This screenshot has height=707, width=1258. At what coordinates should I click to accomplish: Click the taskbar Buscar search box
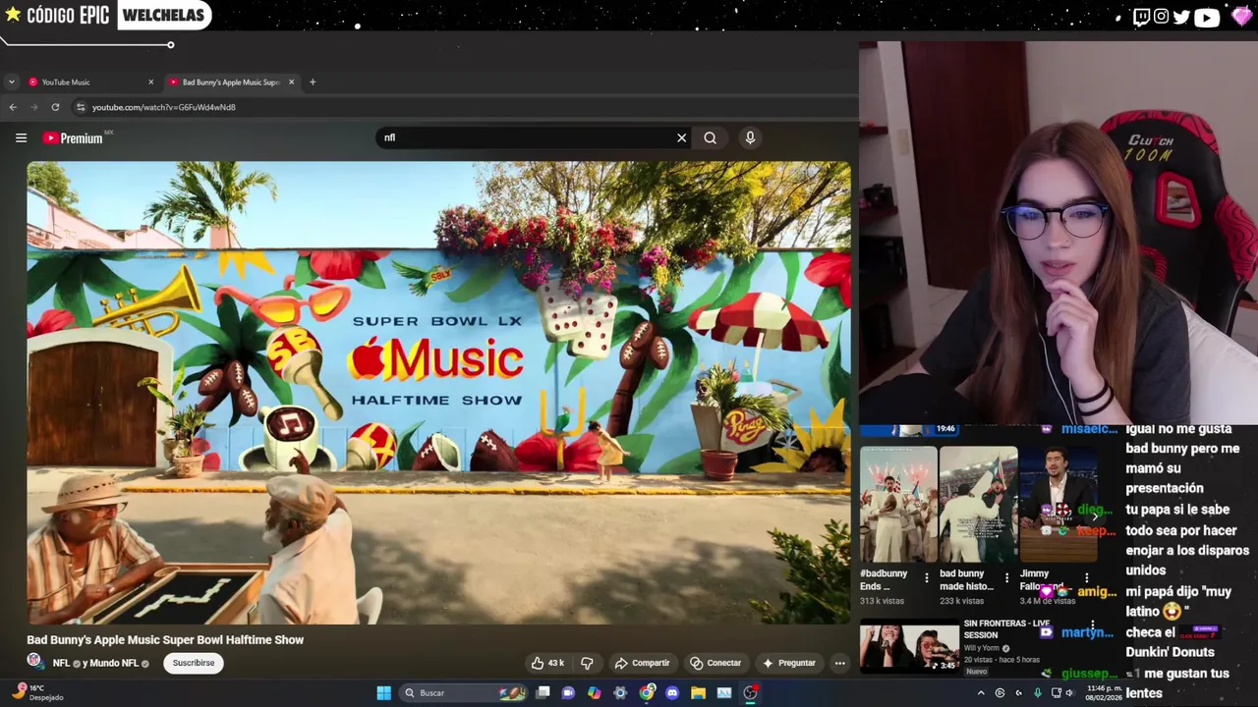(x=465, y=693)
